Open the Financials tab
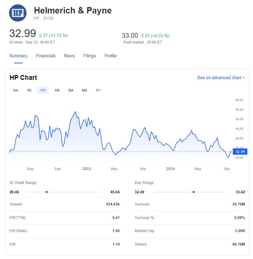This screenshot has height=259, width=253. tap(46, 56)
